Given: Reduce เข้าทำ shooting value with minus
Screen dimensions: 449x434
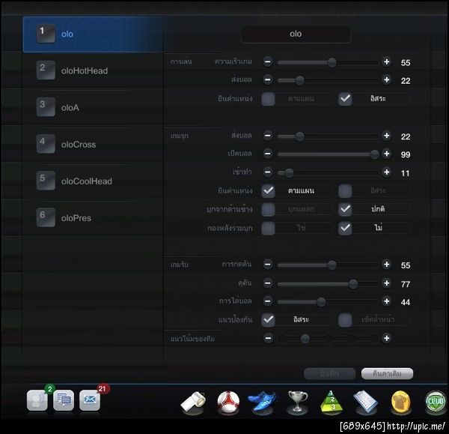Looking at the screenshot, I should coord(268,172).
